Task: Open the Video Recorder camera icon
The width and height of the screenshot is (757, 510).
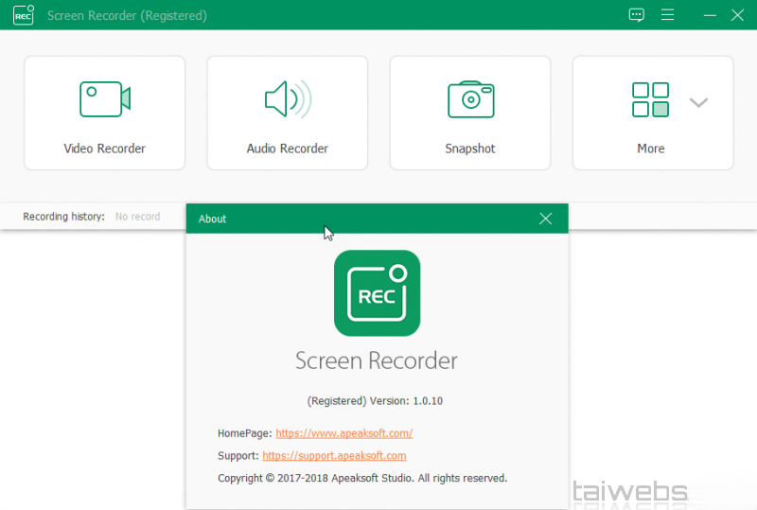Action: coord(105,99)
